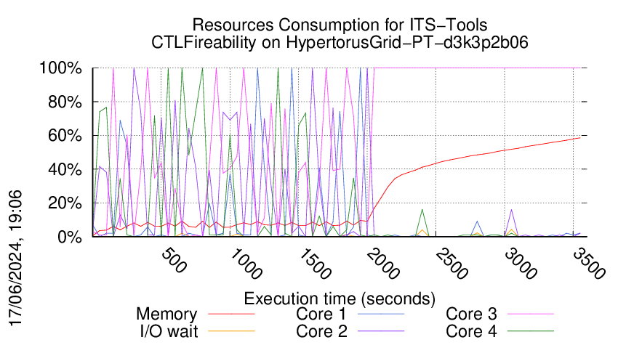The height and width of the screenshot is (345, 618).
Task: Click the "80%" y-axis label
Action: click(x=65, y=102)
